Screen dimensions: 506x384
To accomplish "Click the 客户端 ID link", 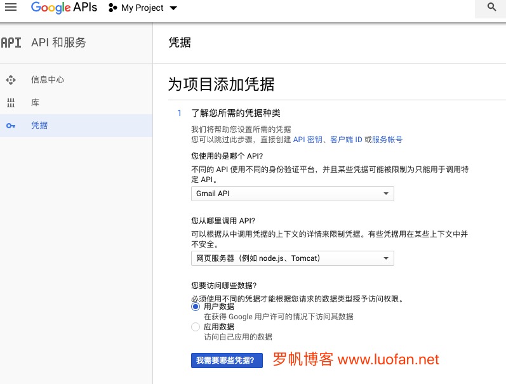I will (x=346, y=140).
